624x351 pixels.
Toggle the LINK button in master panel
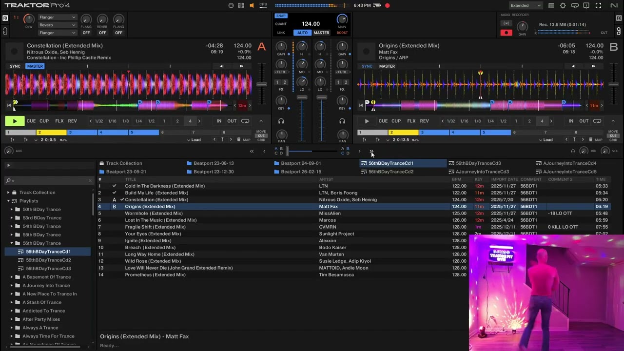281,33
